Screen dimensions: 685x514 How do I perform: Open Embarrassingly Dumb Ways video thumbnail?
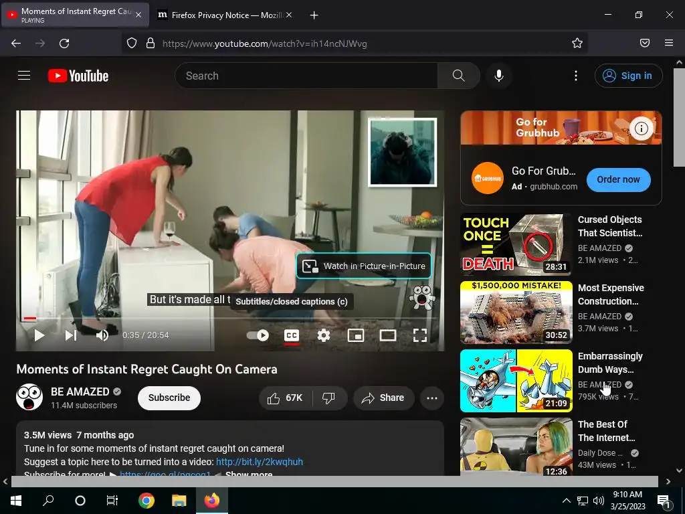pos(516,380)
